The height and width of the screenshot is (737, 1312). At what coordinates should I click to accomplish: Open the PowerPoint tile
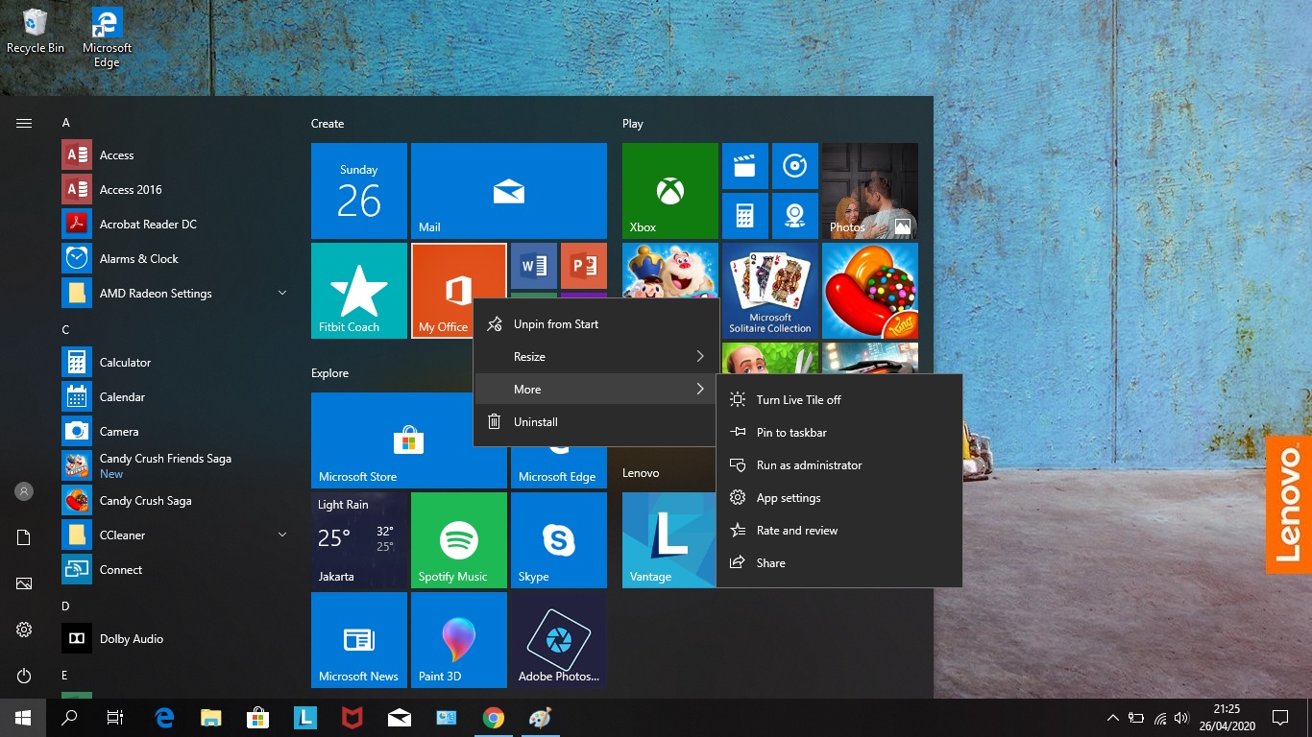click(584, 266)
